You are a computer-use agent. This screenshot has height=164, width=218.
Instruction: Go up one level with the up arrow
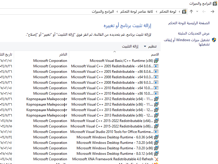pos(191,12)
